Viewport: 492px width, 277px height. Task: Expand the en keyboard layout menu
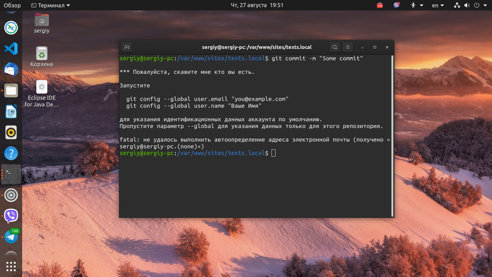point(438,5)
